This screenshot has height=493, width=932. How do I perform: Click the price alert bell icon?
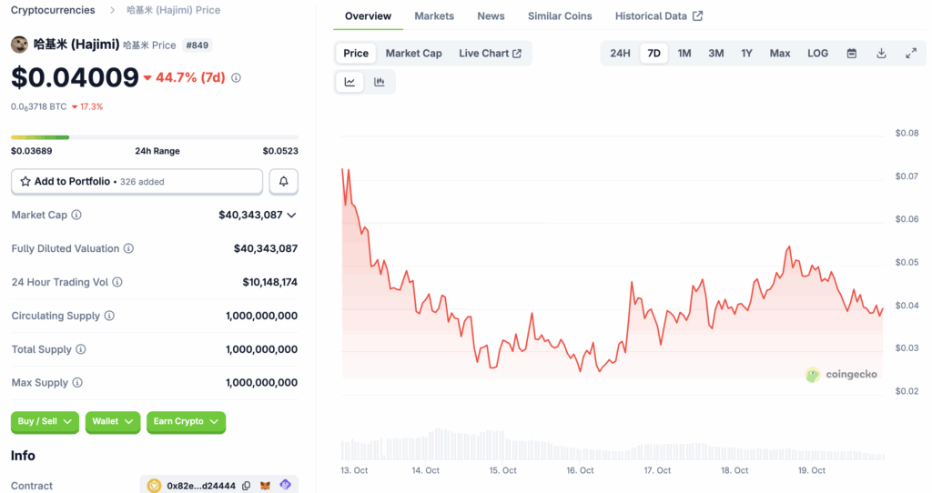click(284, 182)
